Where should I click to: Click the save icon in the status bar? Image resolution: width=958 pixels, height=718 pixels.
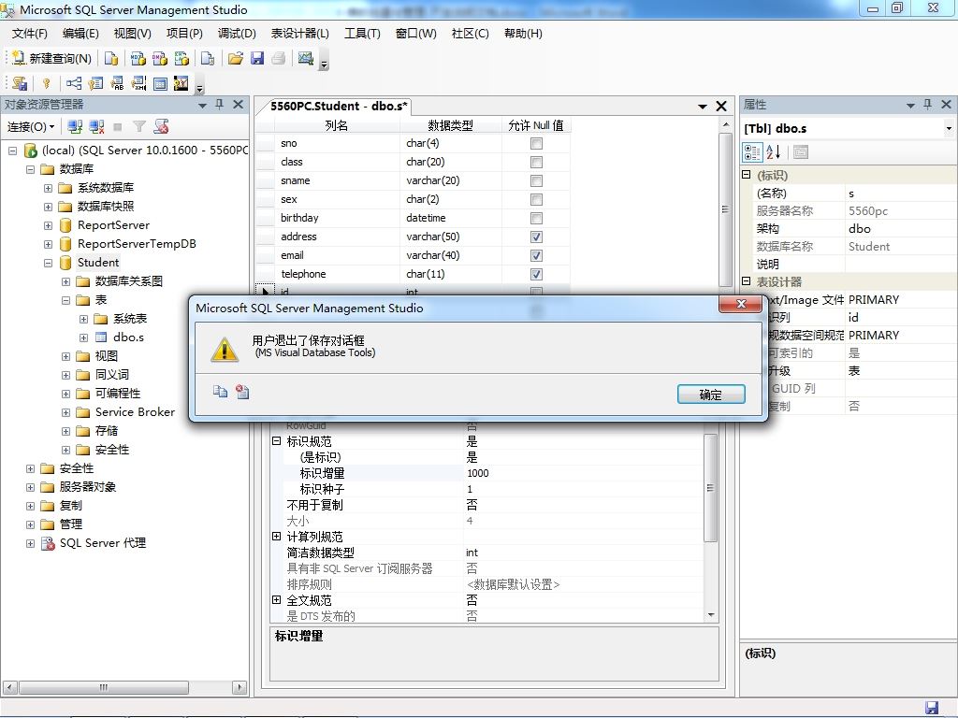click(x=932, y=708)
